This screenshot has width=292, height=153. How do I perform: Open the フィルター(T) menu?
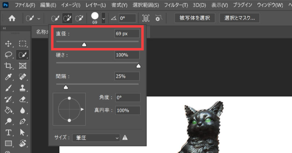coord(176,5)
